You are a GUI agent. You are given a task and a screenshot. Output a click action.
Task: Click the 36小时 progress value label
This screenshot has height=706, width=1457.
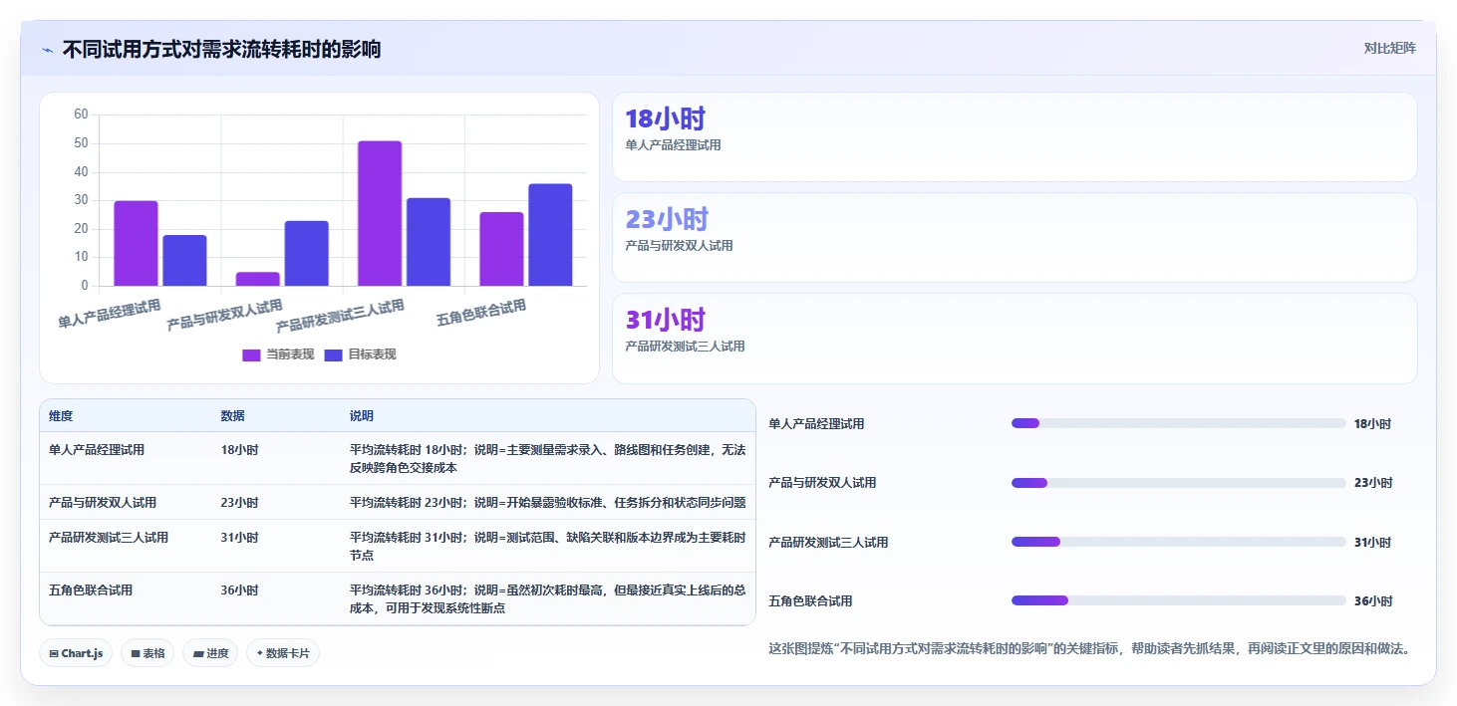coord(1372,601)
